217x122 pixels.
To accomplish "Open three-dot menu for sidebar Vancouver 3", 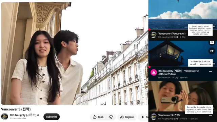I will (211, 116).
